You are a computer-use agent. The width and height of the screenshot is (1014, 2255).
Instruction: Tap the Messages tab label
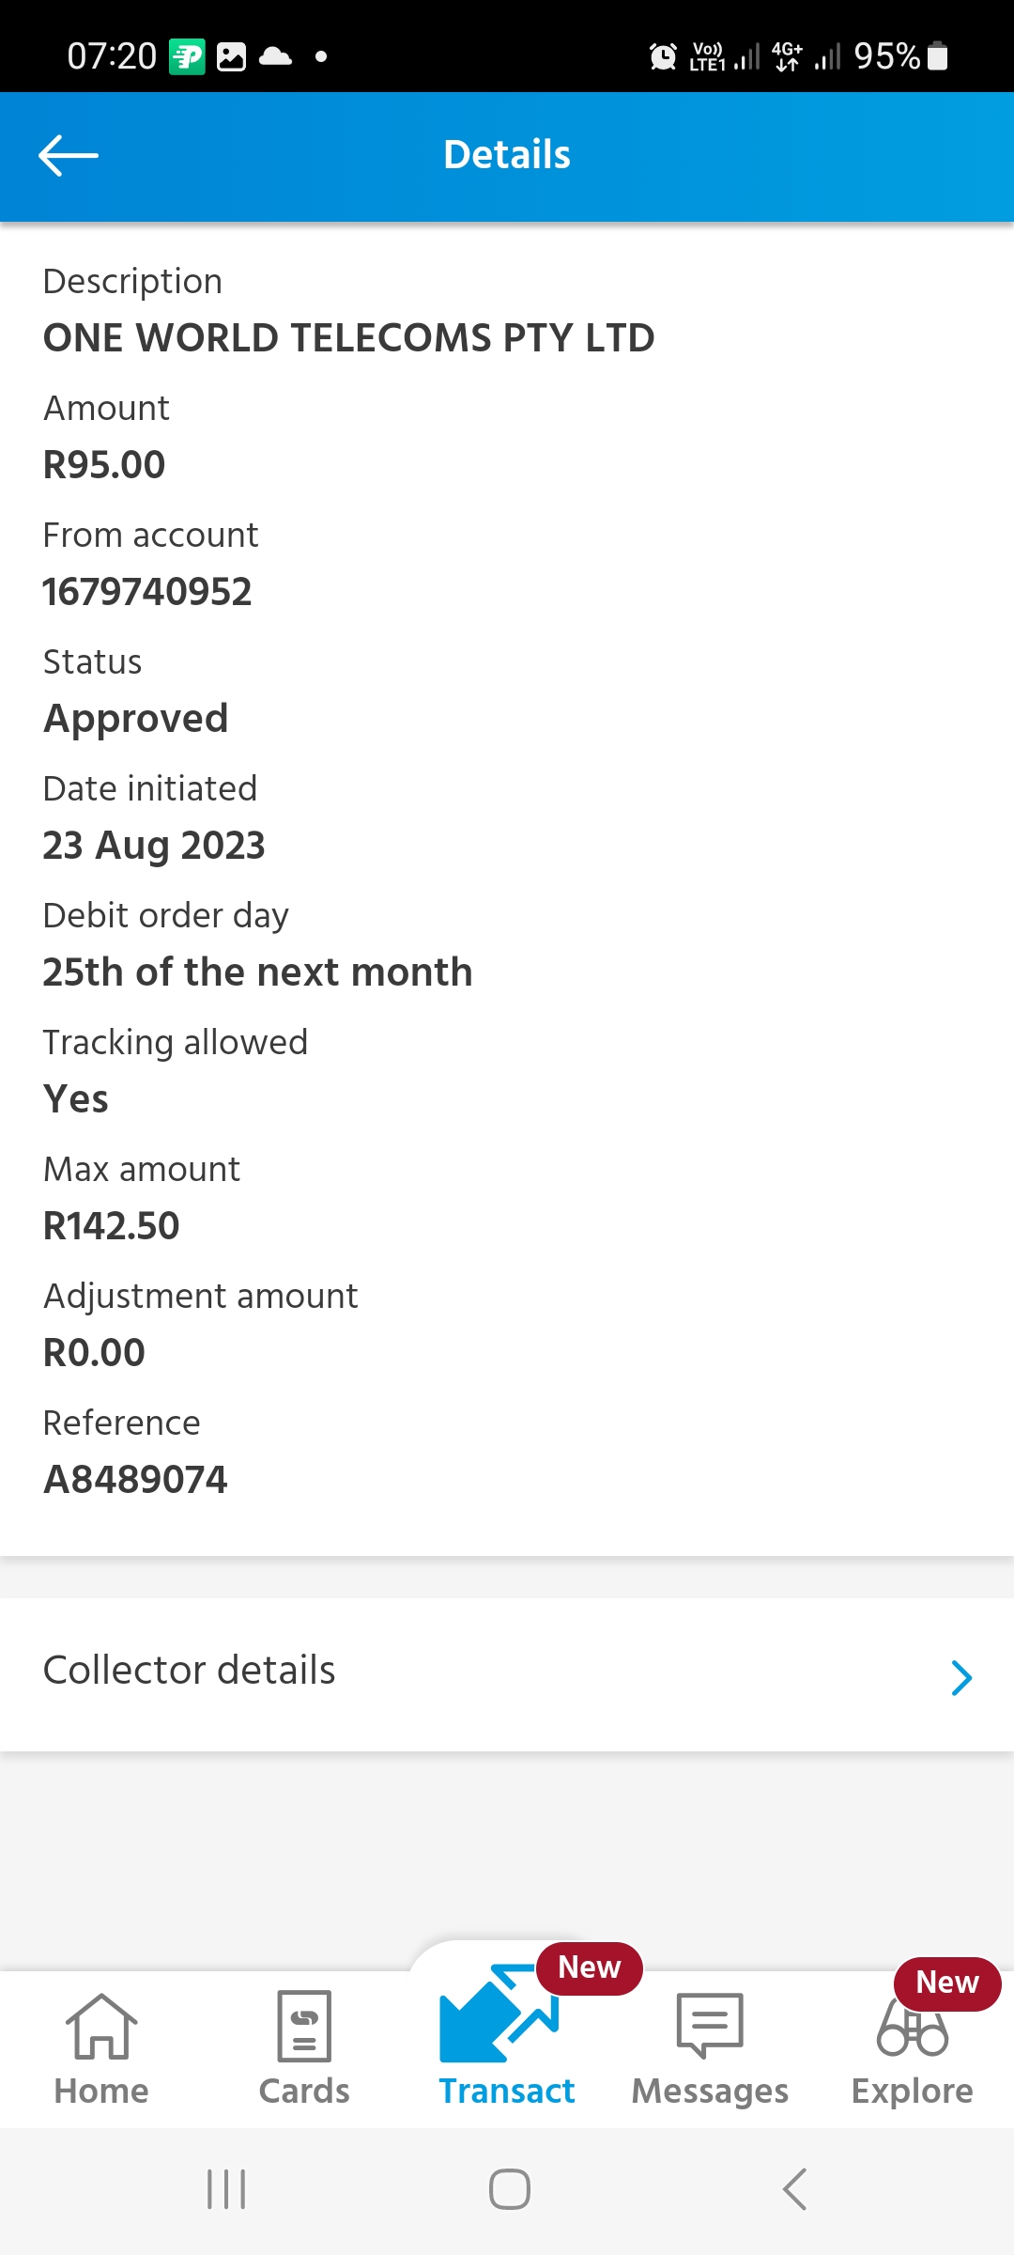710,2092
